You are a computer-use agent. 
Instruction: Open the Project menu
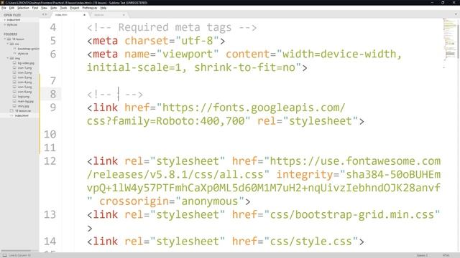click(75, 8)
